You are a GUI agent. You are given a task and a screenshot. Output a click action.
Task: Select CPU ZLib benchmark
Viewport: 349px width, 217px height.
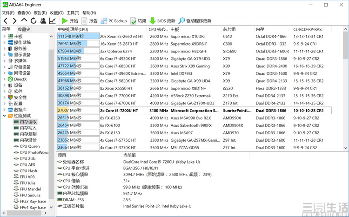pos(25,158)
